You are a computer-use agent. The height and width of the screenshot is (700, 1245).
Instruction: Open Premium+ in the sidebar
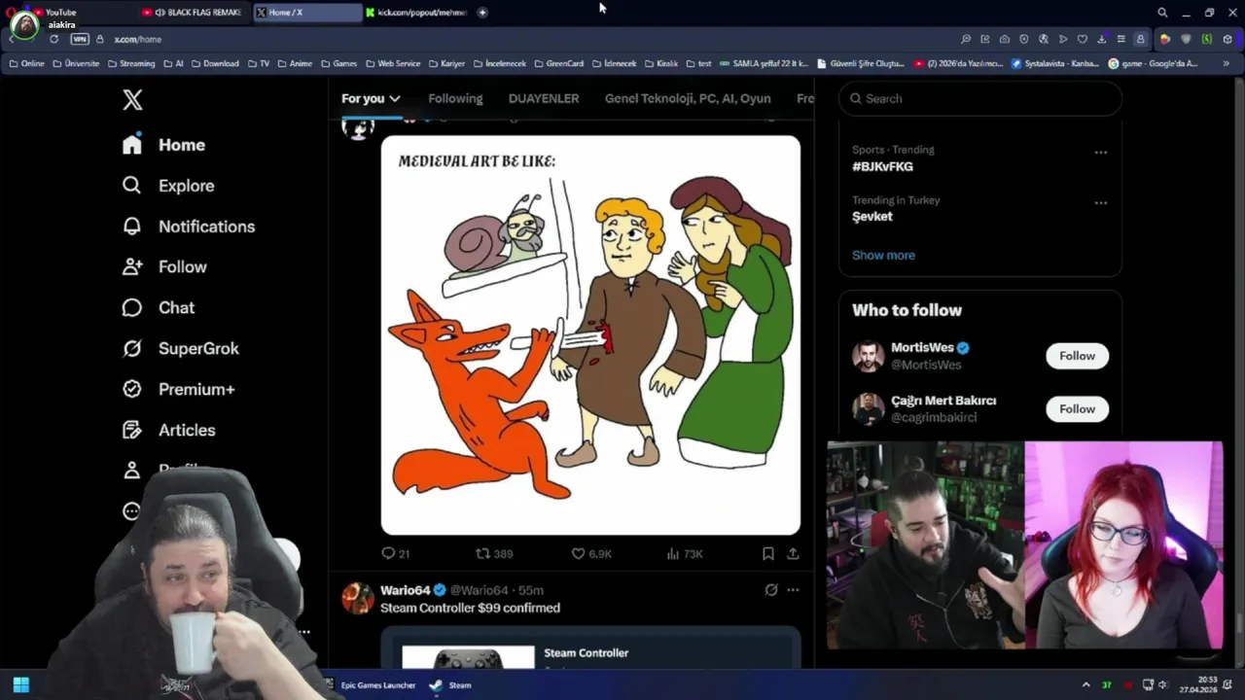pos(178,389)
